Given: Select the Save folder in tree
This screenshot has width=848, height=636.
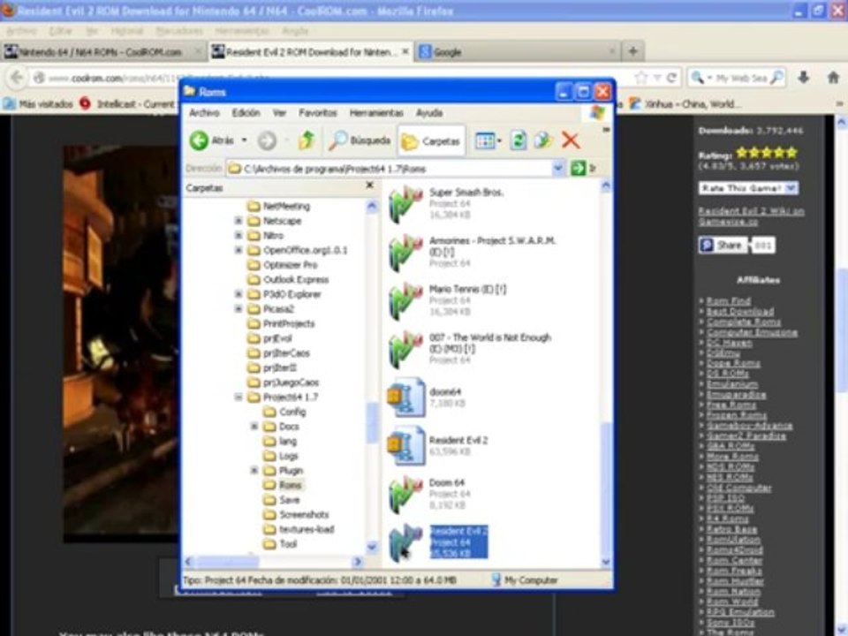Looking at the screenshot, I should 282,500.
